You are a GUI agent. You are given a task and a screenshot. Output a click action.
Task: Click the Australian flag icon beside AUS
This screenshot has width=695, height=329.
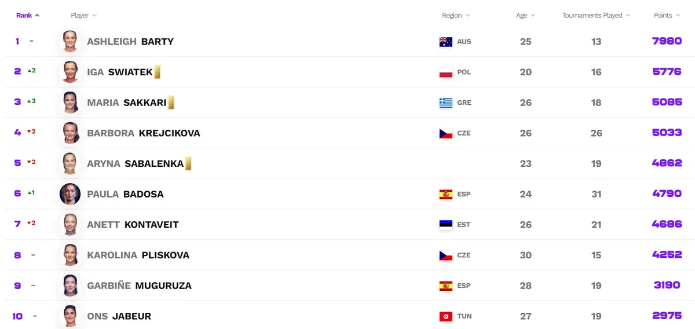445,42
